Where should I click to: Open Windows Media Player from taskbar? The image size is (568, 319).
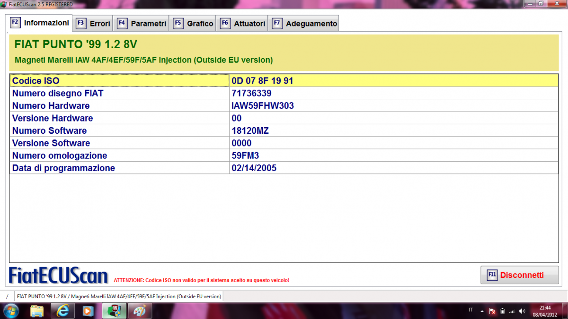point(88,311)
